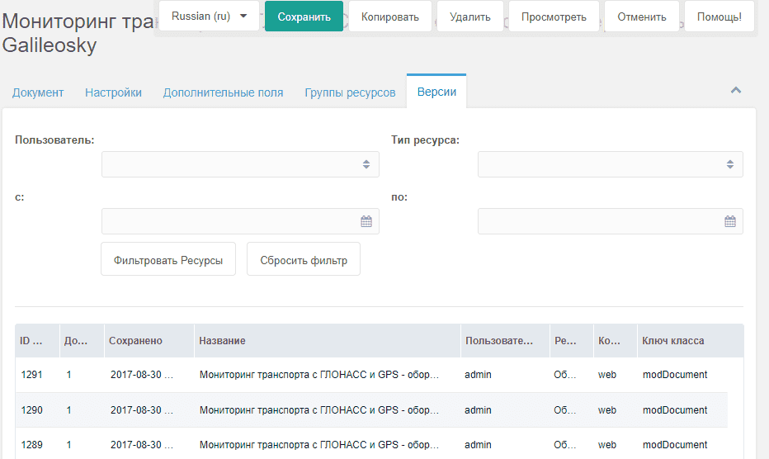The height and width of the screenshot is (459, 769).
Task: Click modDocument cell in row 1291
Action: [675, 375]
